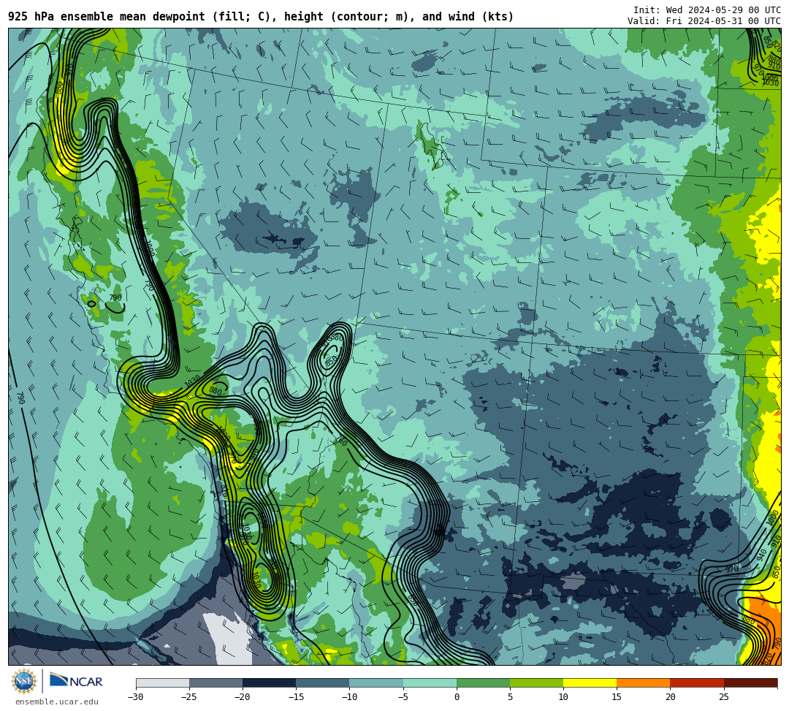Click the positive '25' colorbar tick label
Image resolution: width=789 pixels, height=711 pixels.
click(x=724, y=697)
